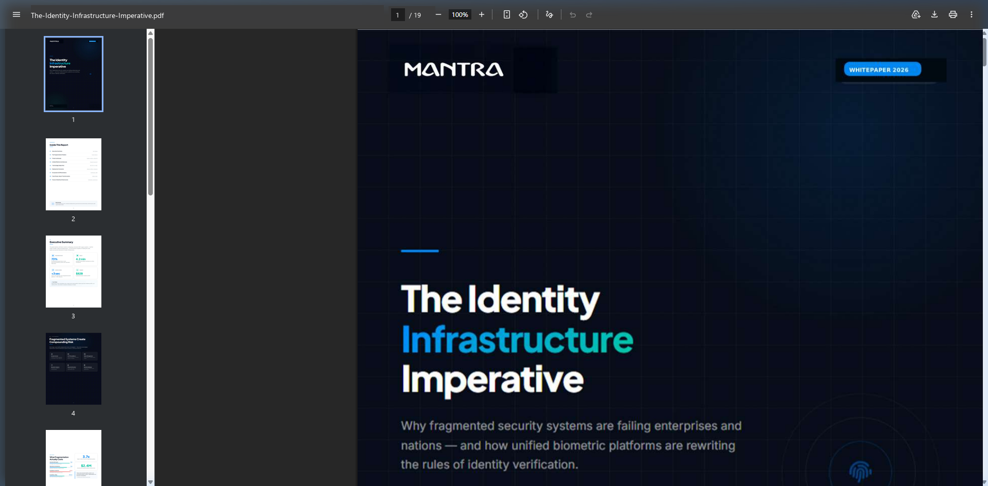Open page 4 dark thumbnail
Screen dimensions: 988x486
74,369
